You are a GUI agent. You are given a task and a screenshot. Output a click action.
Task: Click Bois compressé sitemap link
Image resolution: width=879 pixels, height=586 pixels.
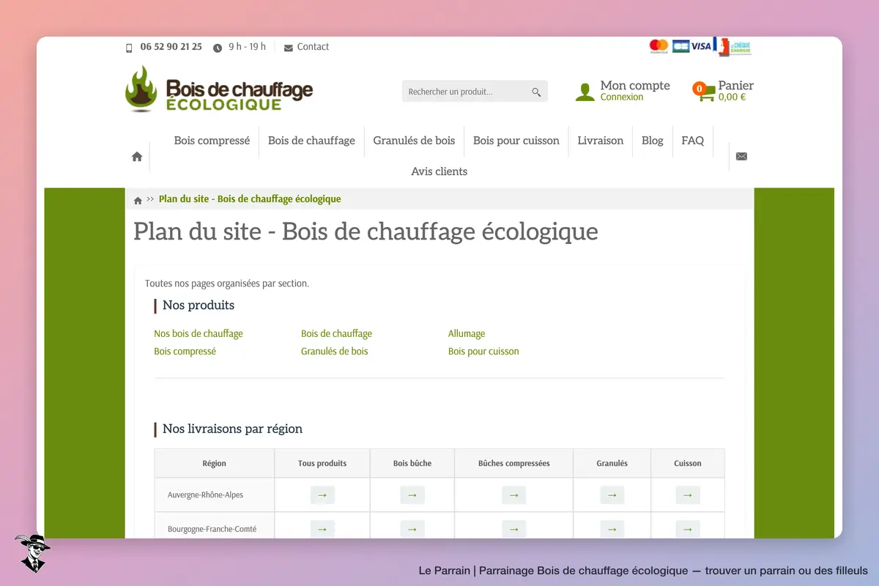185,352
